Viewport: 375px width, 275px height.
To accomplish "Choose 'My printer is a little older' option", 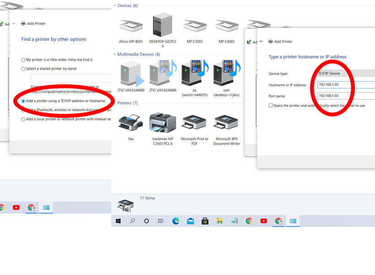I will coord(23,60).
